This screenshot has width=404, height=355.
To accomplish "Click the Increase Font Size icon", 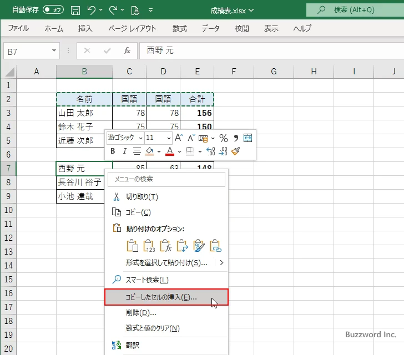I will coord(179,138).
